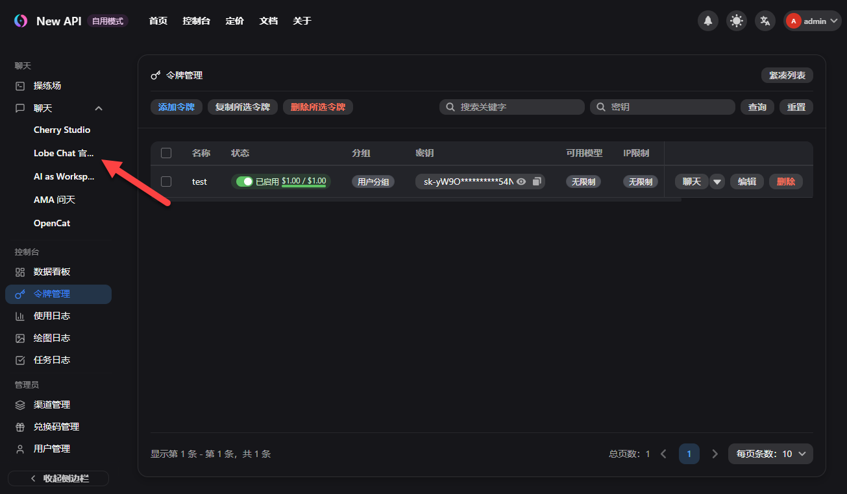This screenshot has width=847, height=494.
Task: Open 定价 from the top navigation
Action: coord(234,20)
